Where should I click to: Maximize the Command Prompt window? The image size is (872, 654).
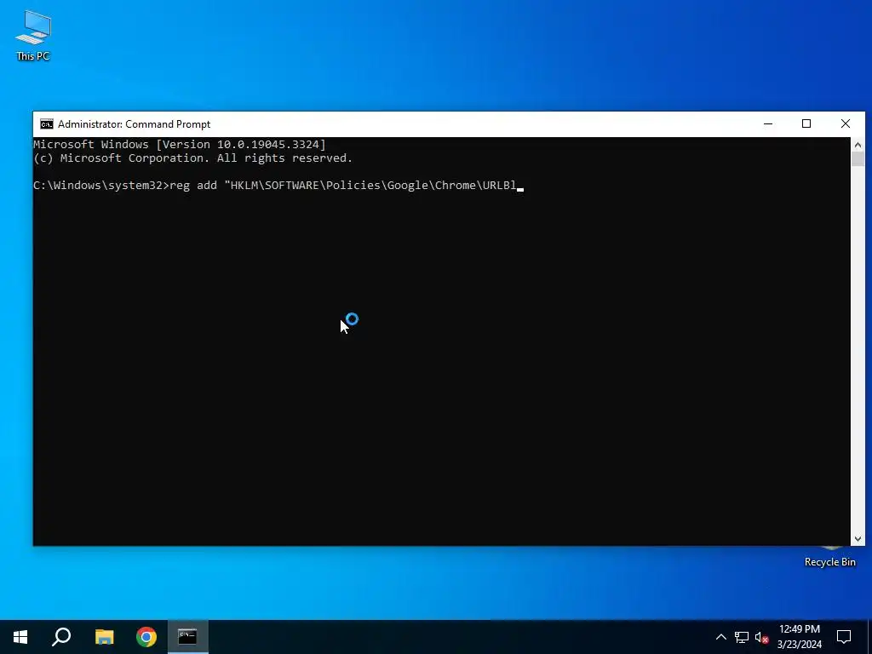(x=806, y=124)
